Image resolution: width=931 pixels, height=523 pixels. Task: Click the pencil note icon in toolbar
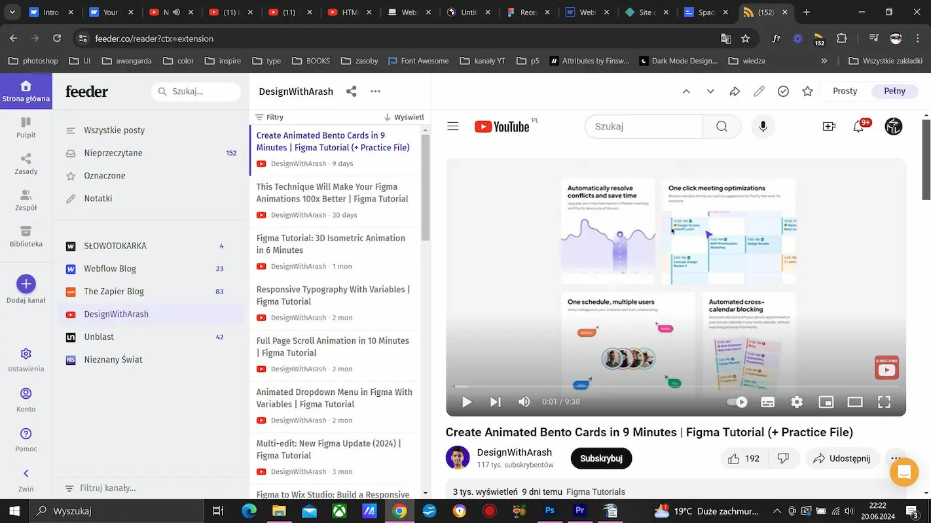point(759,92)
